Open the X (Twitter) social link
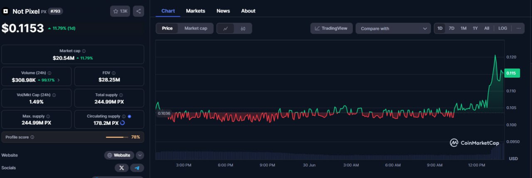 pos(121,168)
